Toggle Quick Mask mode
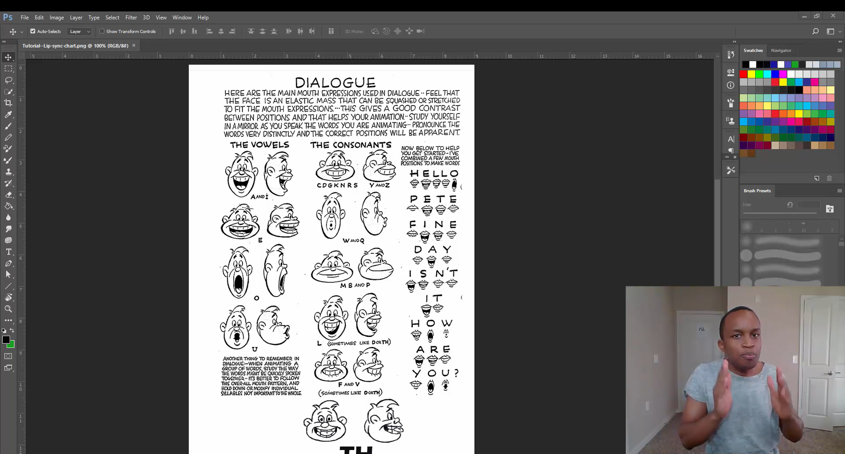This screenshot has height=454, width=845. [x=8, y=356]
